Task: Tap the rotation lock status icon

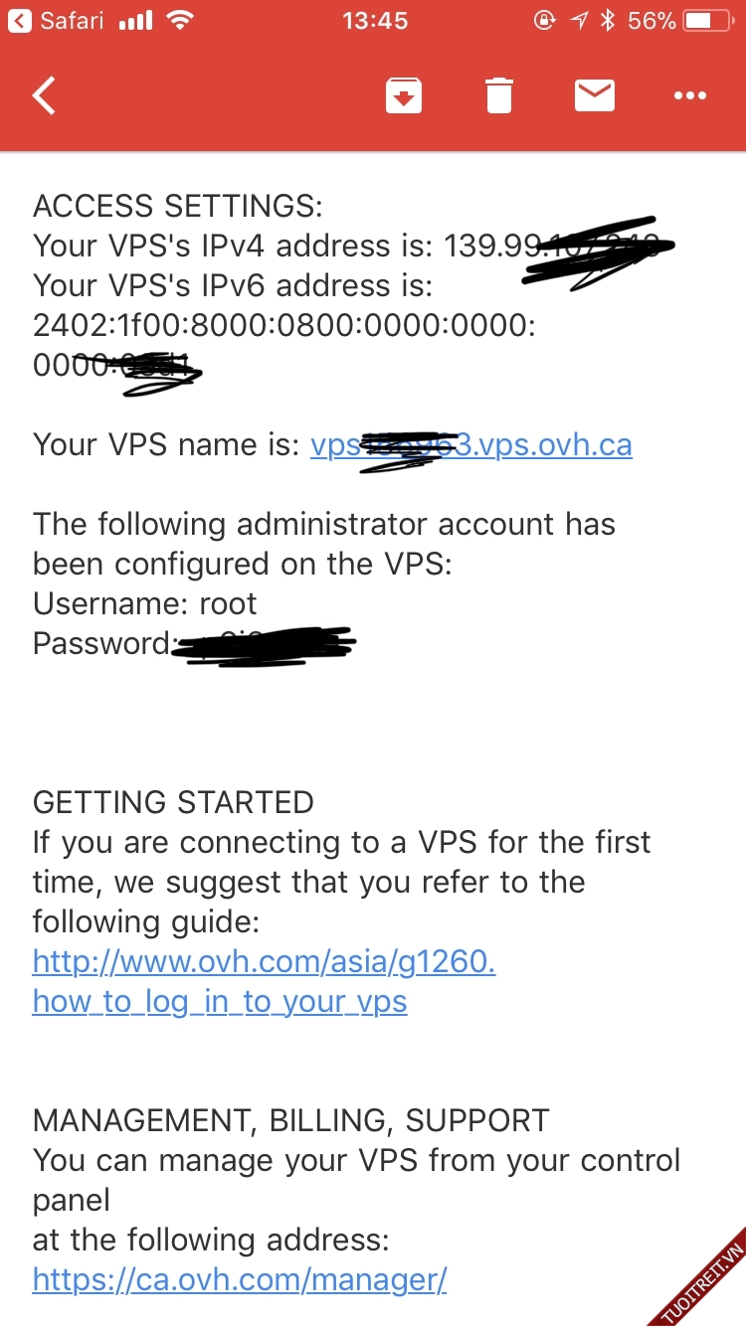Action: coord(544,21)
